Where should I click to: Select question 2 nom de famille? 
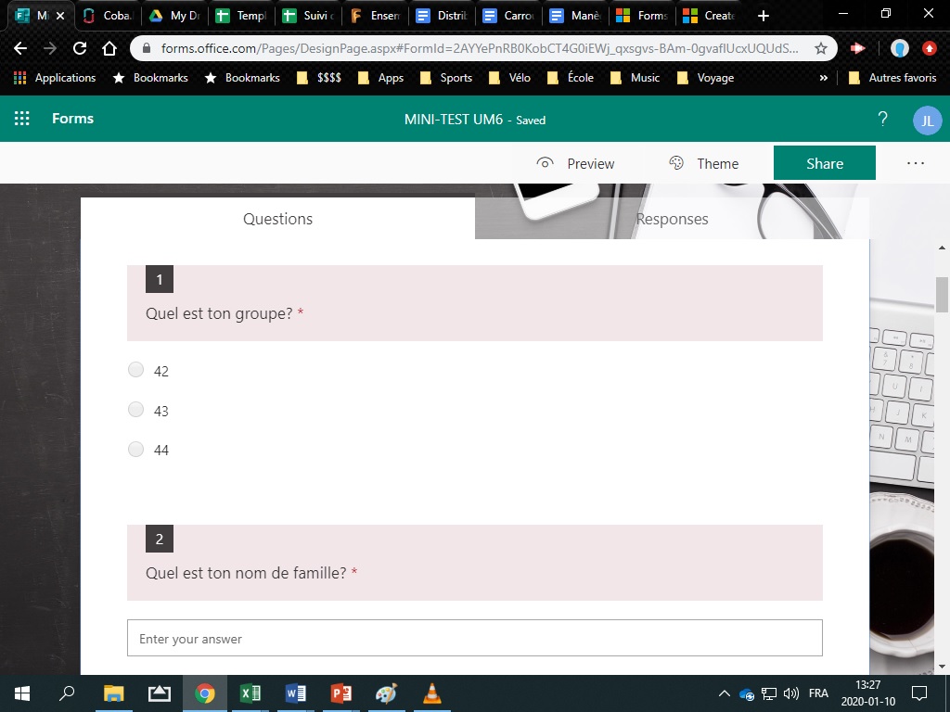tap(474, 563)
